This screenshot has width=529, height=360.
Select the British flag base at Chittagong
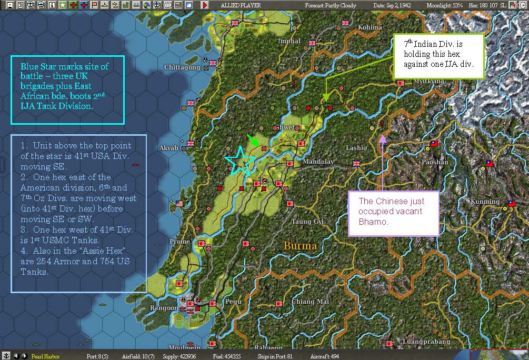click(x=213, y=63)
